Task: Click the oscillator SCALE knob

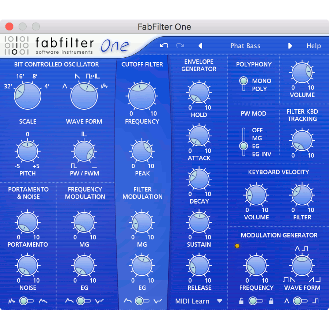Action: 27,96
